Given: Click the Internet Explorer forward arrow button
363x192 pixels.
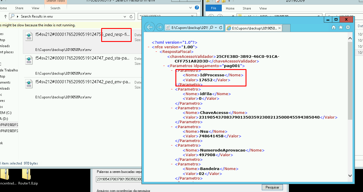Looking at the screenshot, I should click(159, 27).
